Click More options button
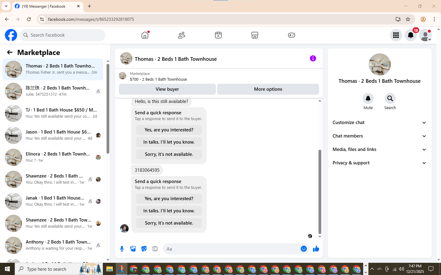This screenshot has height=275, width=441. tap(268, 89)
